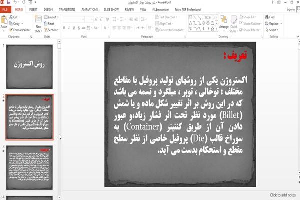
Task: Select the Rectangle shape in shapes gallery
Action: pyautogui.click(x=204, y=17)
